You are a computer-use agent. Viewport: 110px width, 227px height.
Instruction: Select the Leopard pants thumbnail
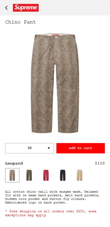click(x=12, y=175)
